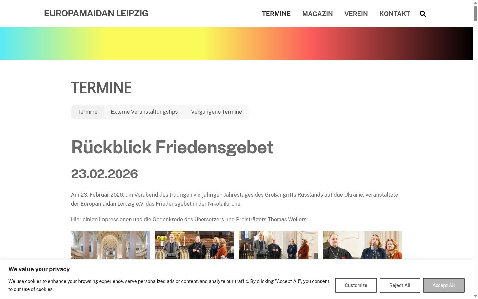Open the Magazin menu item
478x299 pixels.
(x=317, y=14)
